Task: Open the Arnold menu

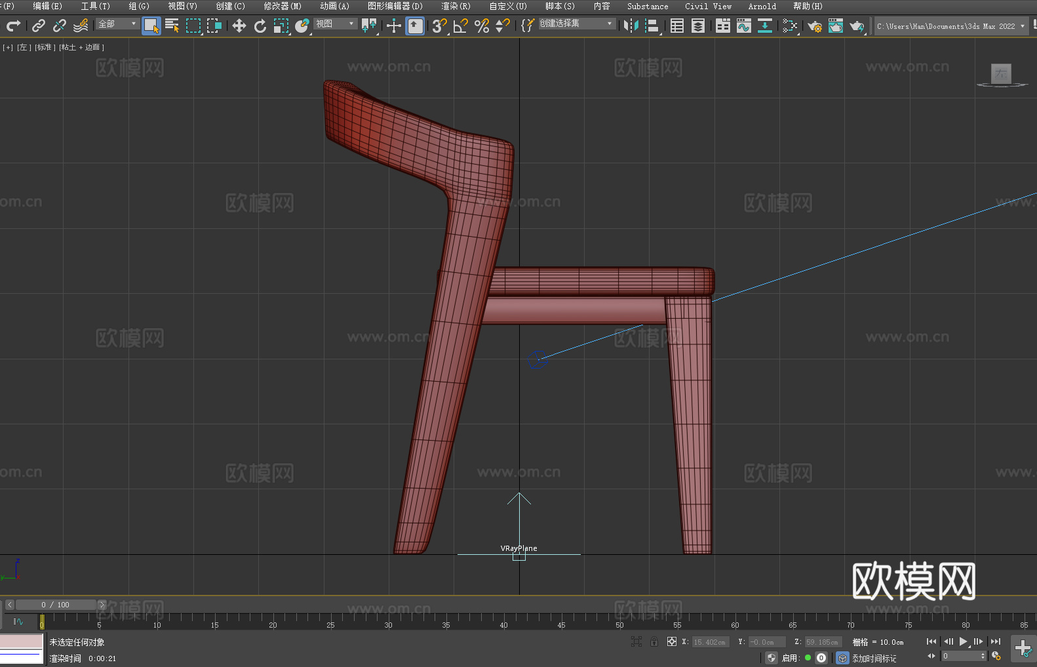Action: (762, 6)
